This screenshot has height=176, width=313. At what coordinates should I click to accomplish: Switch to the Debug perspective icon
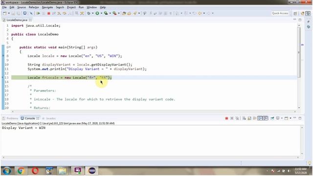click(x=308, y=13)
